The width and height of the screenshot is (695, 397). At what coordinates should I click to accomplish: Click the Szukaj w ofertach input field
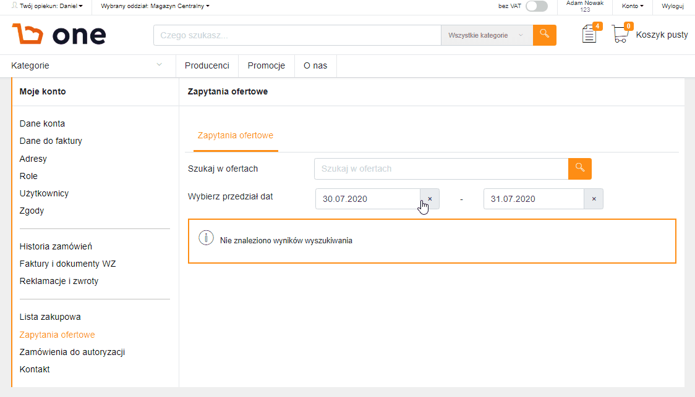pos(441,169)
